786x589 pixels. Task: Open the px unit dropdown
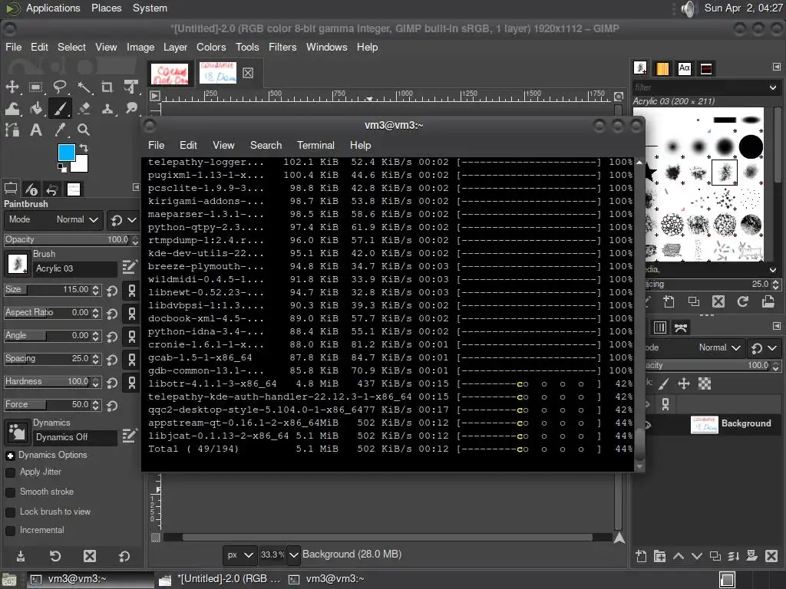(x=239, y=555)
